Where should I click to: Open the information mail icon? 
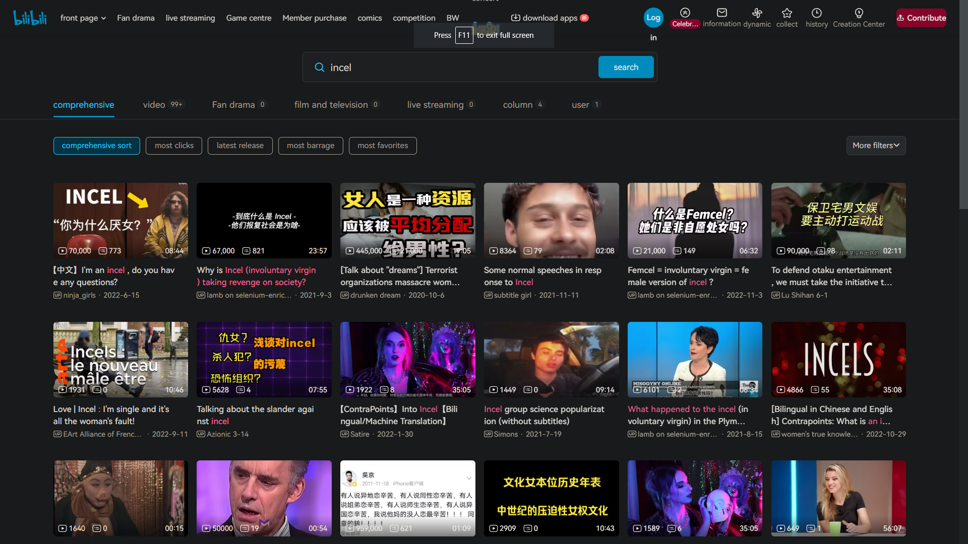pos(722,13)
